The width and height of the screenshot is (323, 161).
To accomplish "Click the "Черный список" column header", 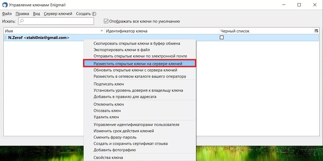I will [x=266, y=31].
